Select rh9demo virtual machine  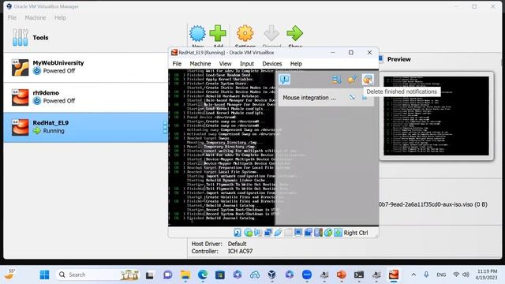pyautogui.click(x=86, y=97)
